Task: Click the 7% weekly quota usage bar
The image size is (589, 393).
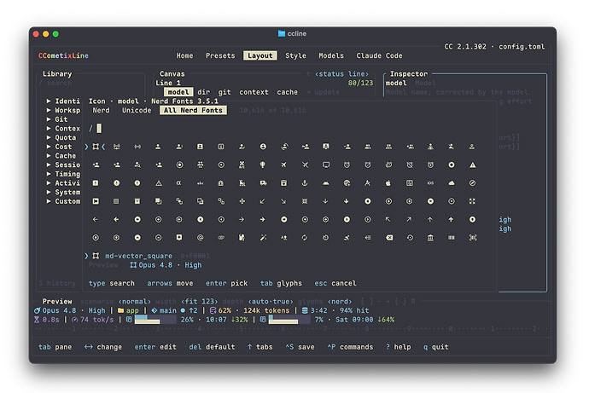Action: pos(289,320)
